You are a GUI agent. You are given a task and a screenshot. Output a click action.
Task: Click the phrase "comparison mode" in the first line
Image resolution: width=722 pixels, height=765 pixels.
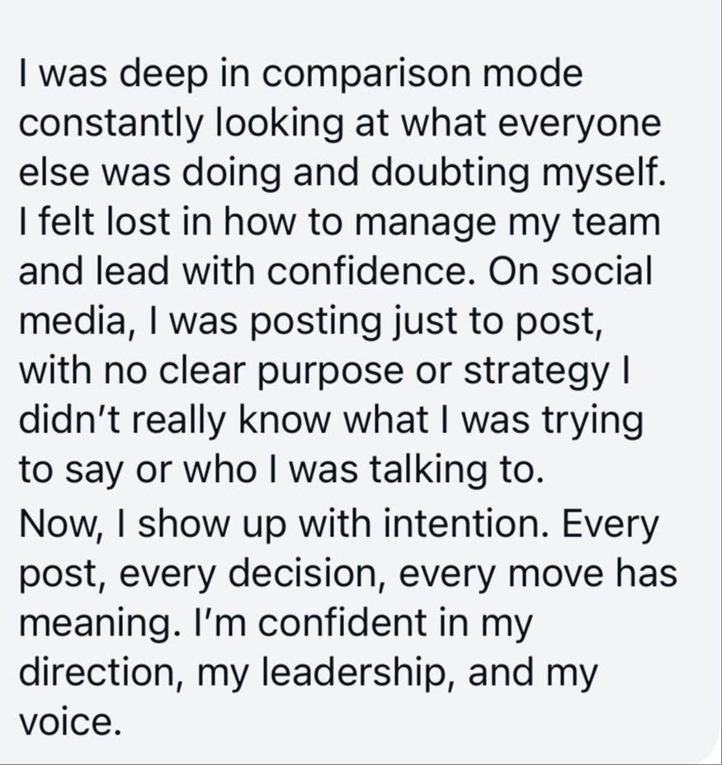422,74
